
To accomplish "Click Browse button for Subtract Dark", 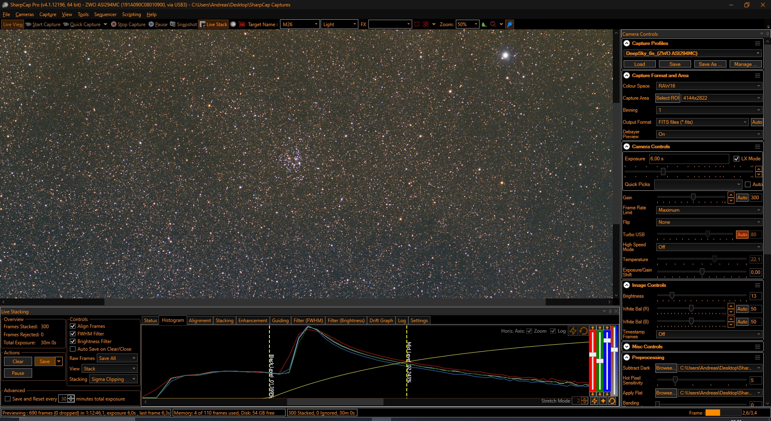I will pyautogui.click(x=666, y=368).
